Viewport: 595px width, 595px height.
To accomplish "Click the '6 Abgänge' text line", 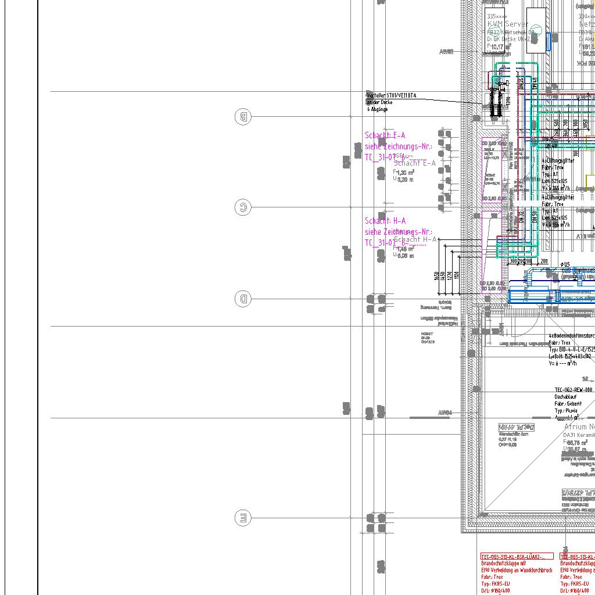I will click(x=377, y=109).
